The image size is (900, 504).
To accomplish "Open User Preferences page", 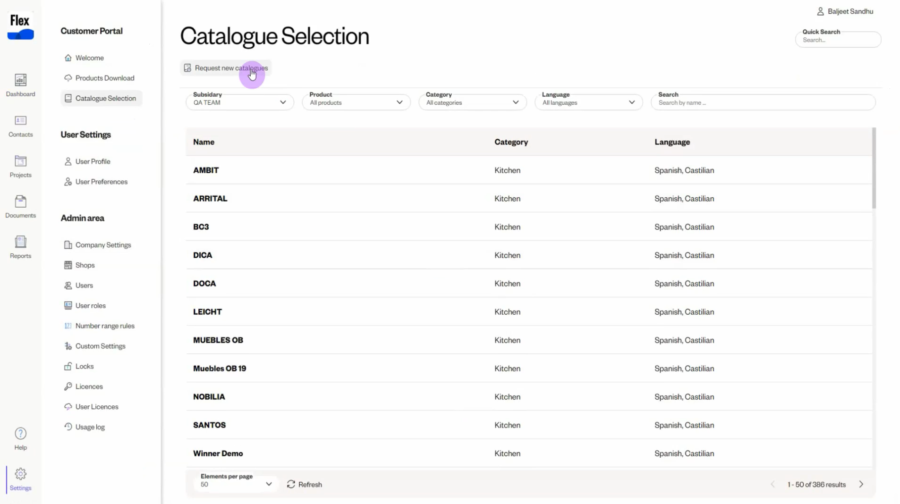I will [x=102, y=182].
